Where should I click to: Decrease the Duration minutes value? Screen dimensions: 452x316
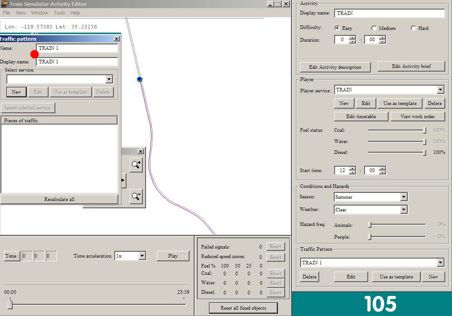(x=383, y=42)
